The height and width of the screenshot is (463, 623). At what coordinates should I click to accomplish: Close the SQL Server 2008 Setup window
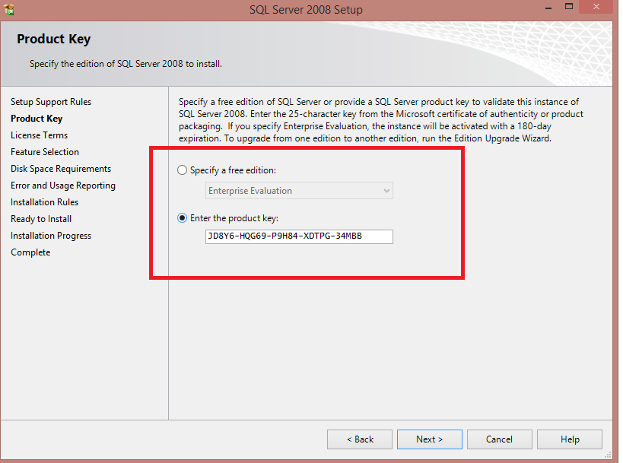click(x=596, y=7)
